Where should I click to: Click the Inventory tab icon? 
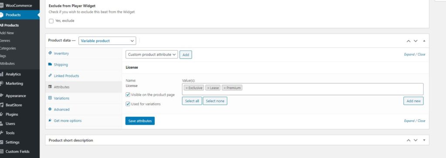(x=50, y=53)
